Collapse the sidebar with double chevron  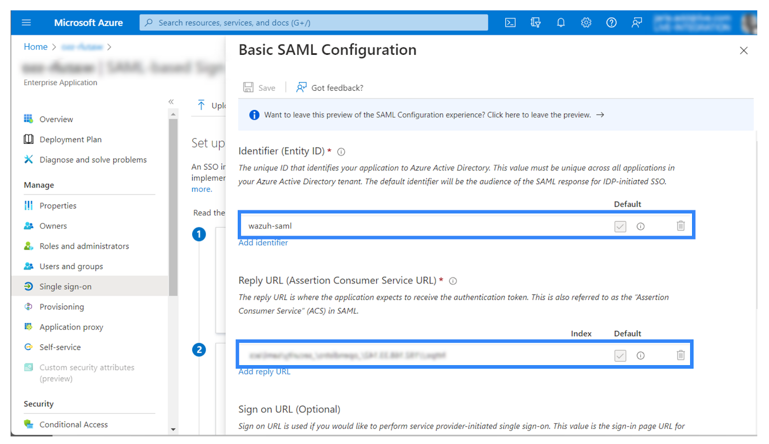pyautogui.click(x=171, y=102)
